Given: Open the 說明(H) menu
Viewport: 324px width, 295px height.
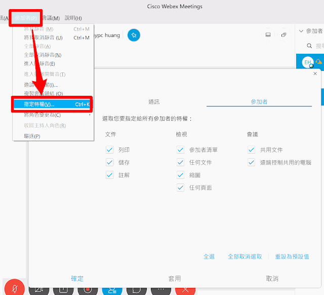Looking at the screenshot, I should click(73, 18).
